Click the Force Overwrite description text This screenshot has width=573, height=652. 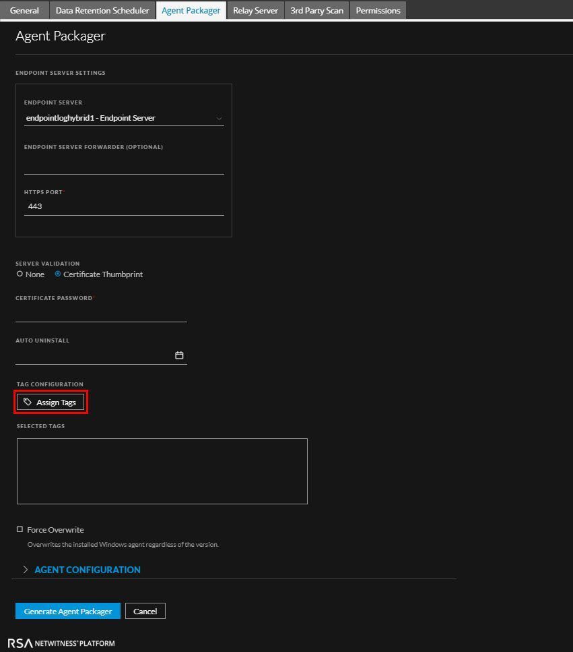point(123,544)
